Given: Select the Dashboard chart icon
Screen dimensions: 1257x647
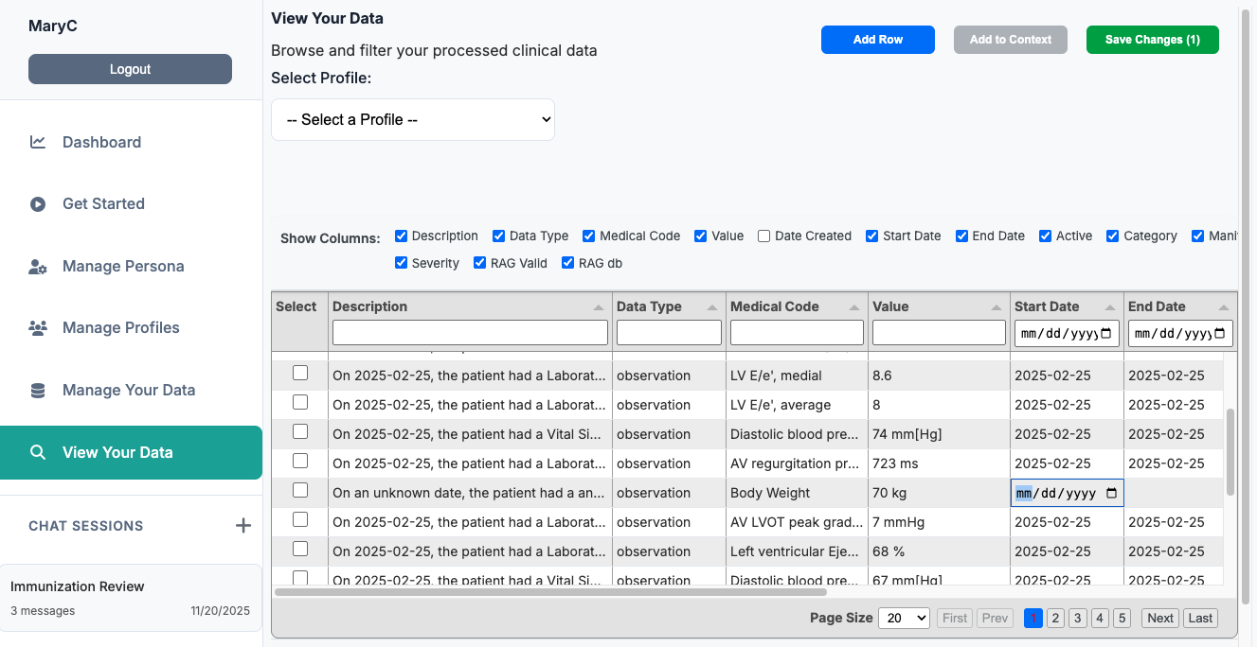Looking at the screenshot, I should click(x=38, y=142).
